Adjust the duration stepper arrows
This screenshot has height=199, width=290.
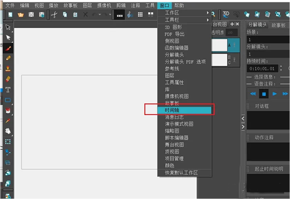click(x=281, y=68)
